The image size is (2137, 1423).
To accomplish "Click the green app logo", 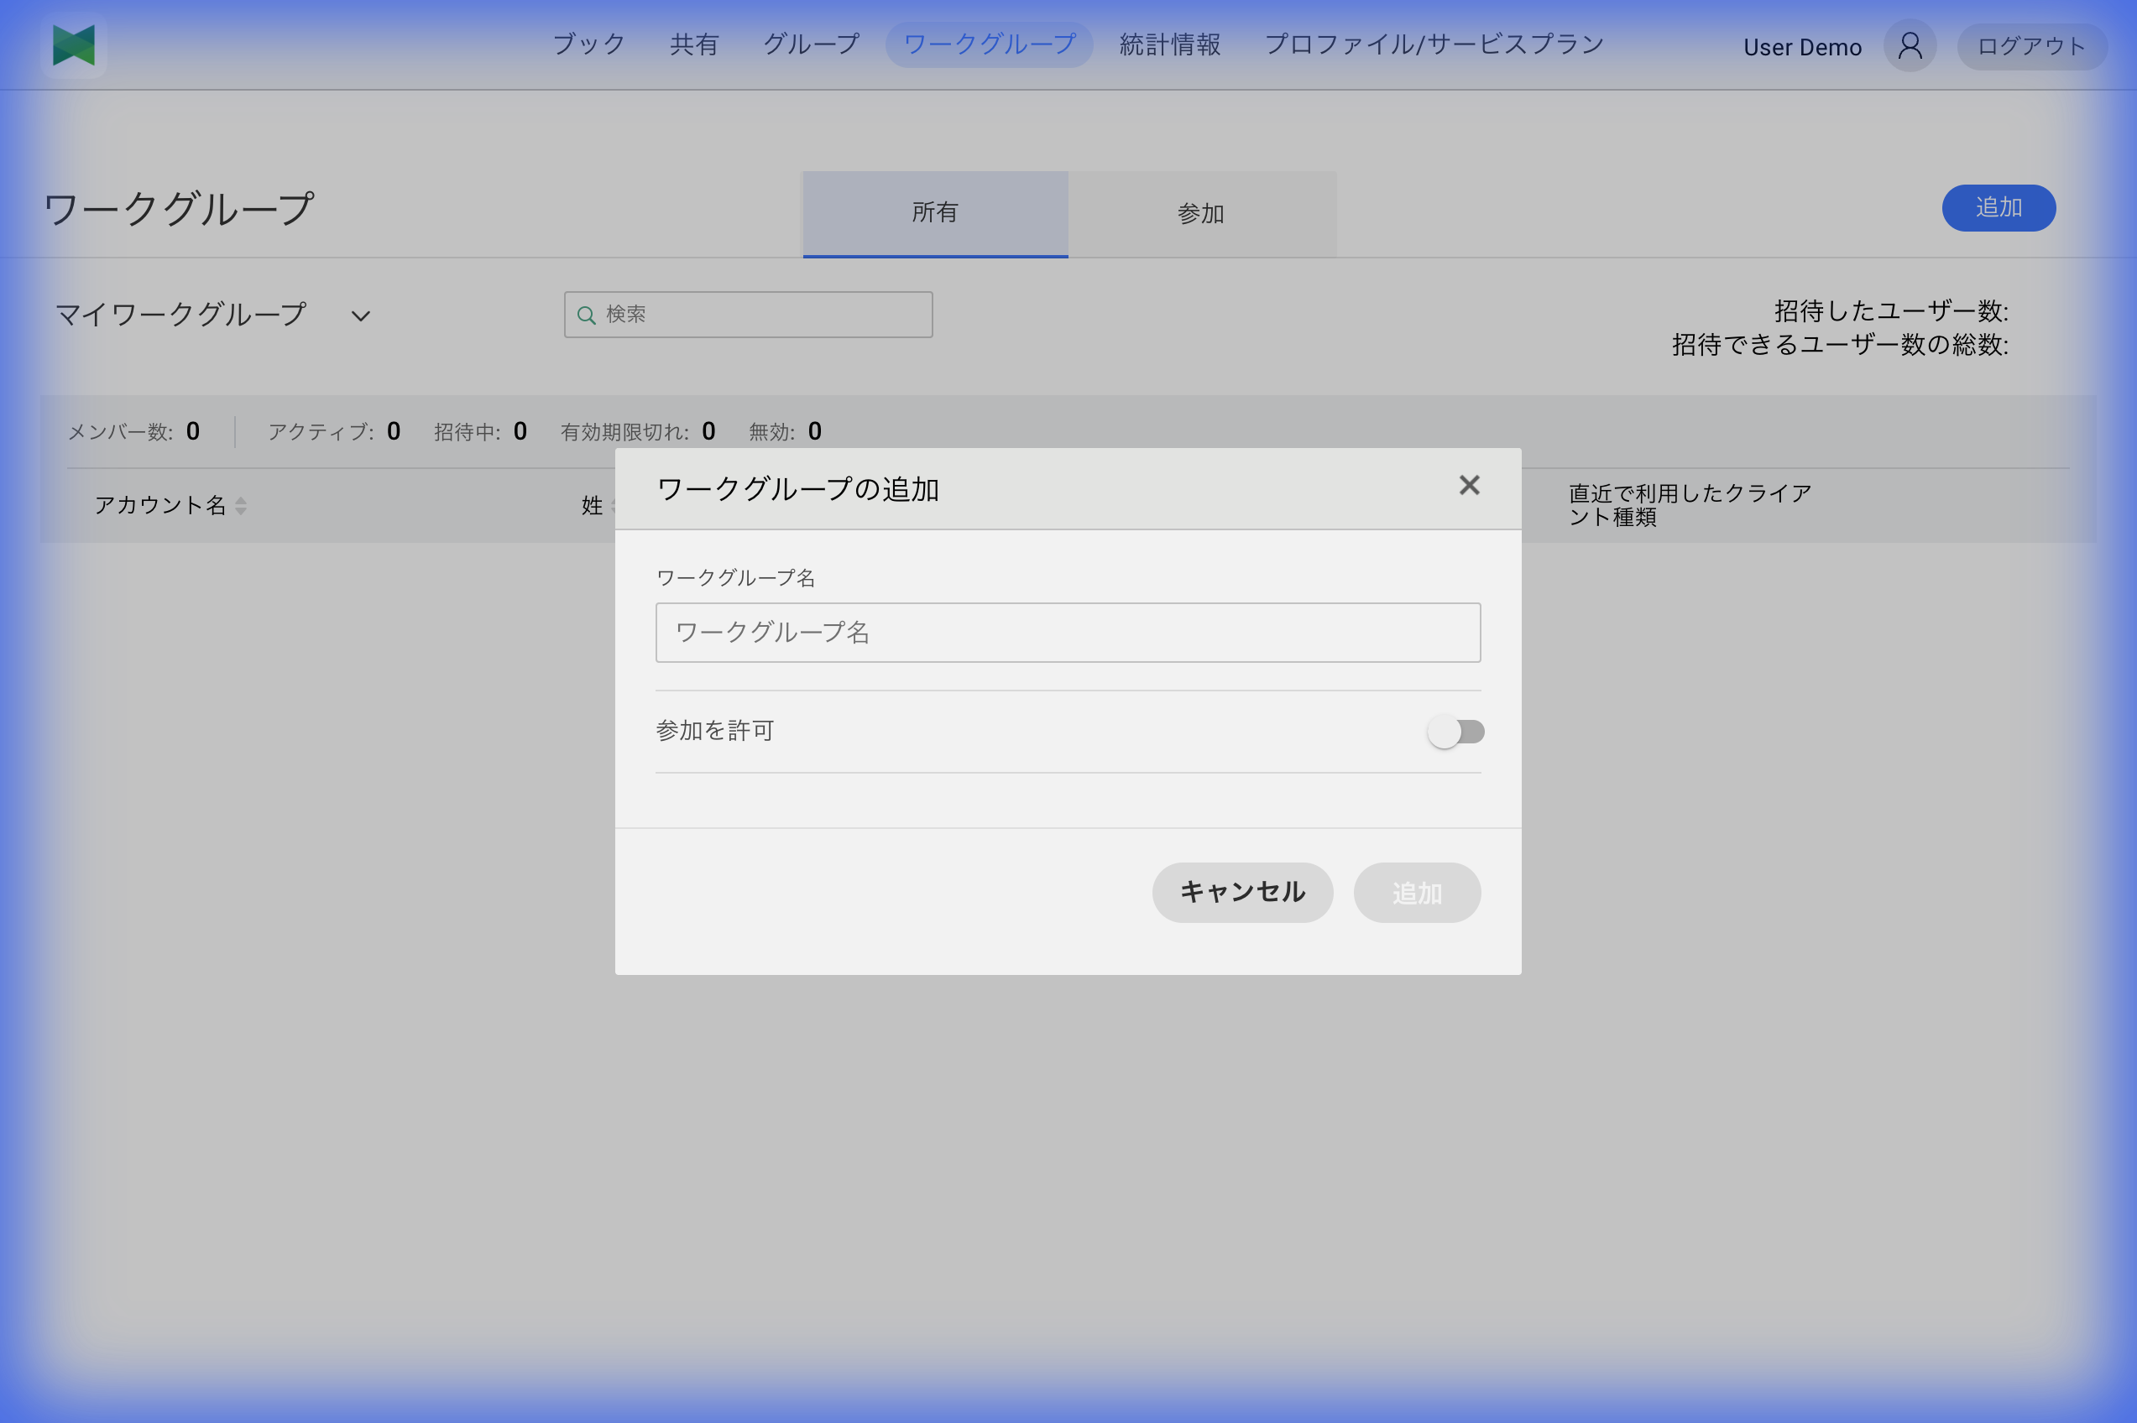I will [x=73, y=44].
